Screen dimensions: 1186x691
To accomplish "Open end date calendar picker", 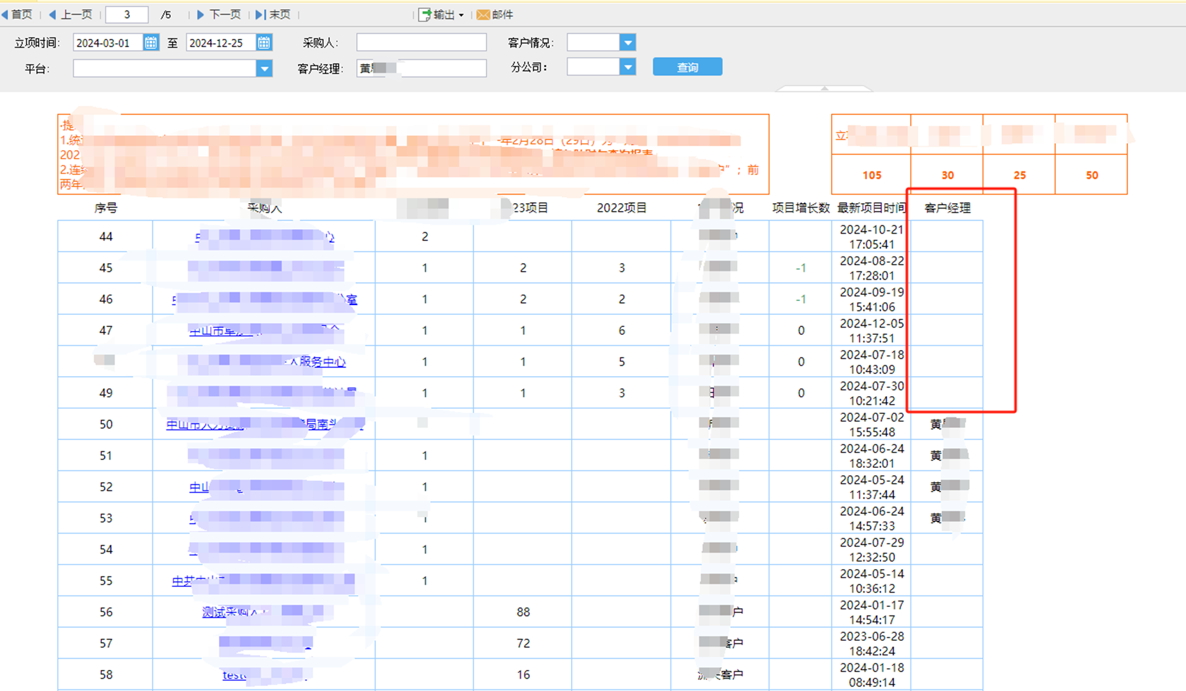I will (264, 43).
